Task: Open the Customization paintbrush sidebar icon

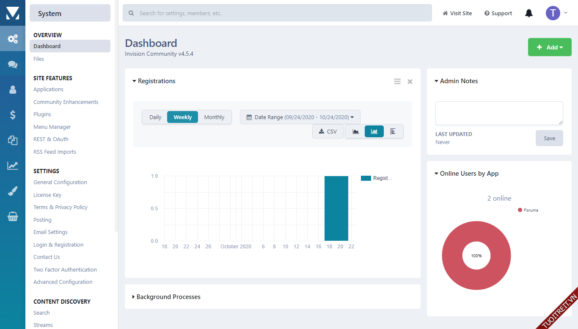Action: [x=13, y=192]
